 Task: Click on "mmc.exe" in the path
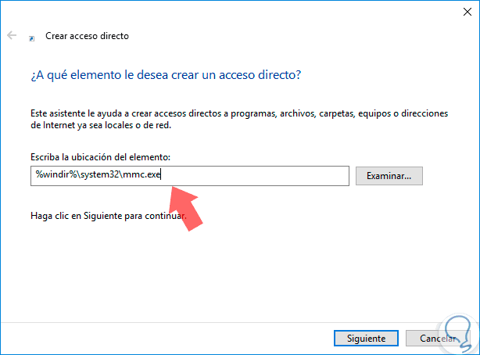[x=142, y=176]
